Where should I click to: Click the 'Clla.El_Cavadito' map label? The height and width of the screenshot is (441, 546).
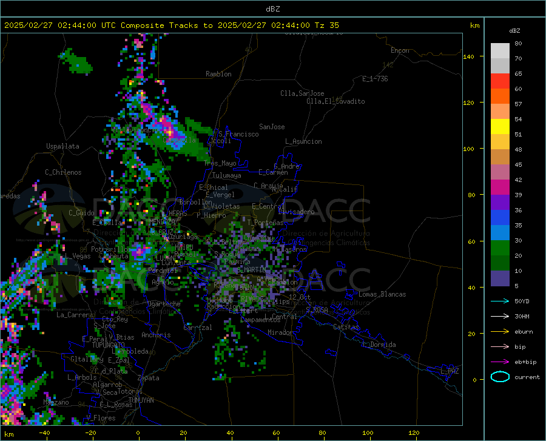tap(335, 101)
